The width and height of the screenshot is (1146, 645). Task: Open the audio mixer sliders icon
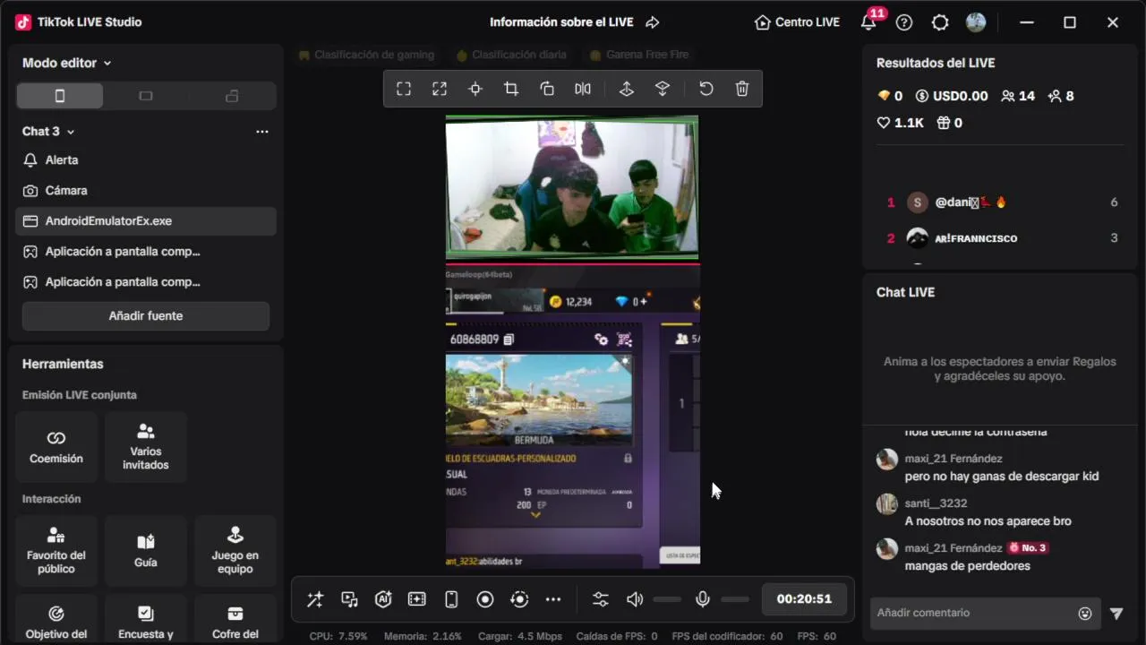click(x=600, y=599)
